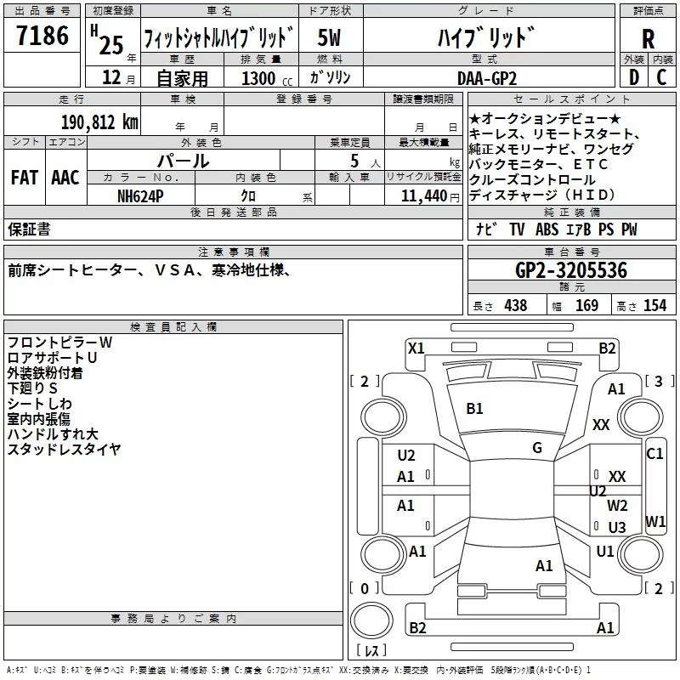The height and width of the screenshot is (680, 680).
Task: Click the recycle deposit 11,440 yen
Action: 430,196
